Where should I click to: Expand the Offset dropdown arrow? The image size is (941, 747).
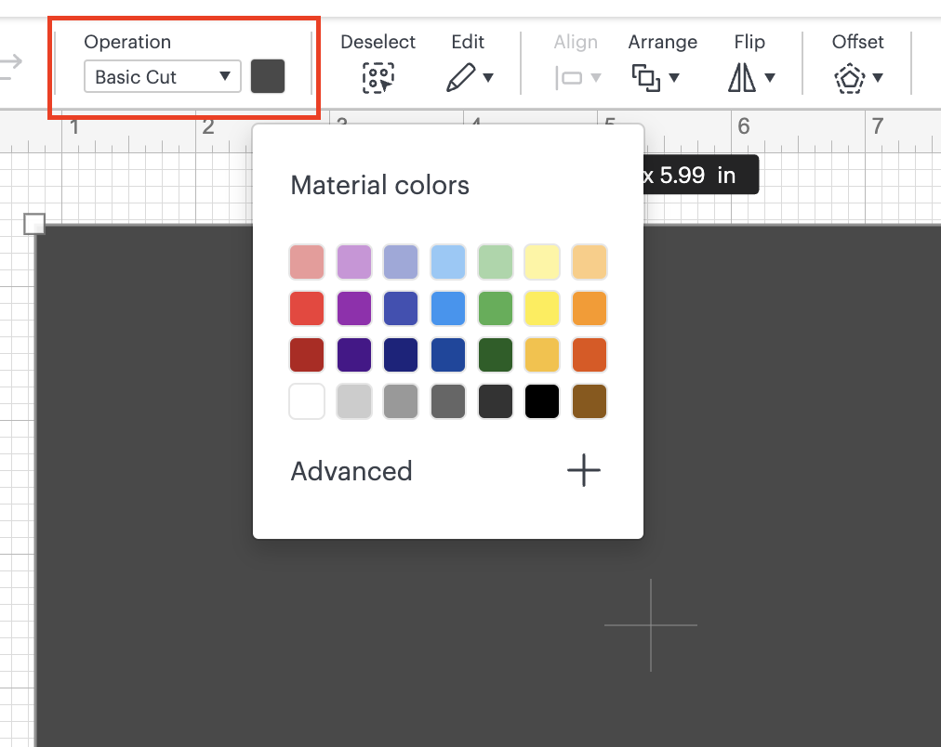tap(878, 78)
